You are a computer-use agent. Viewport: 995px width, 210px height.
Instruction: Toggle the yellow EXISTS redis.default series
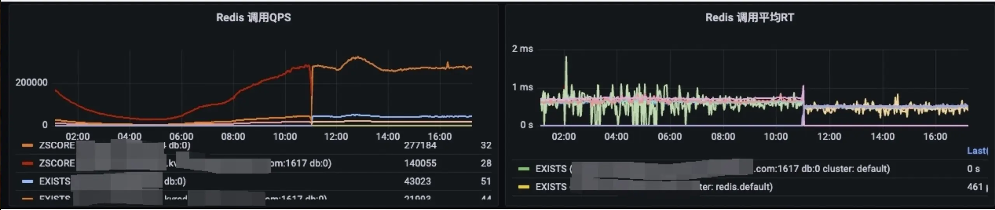click(x=524, y=187)
